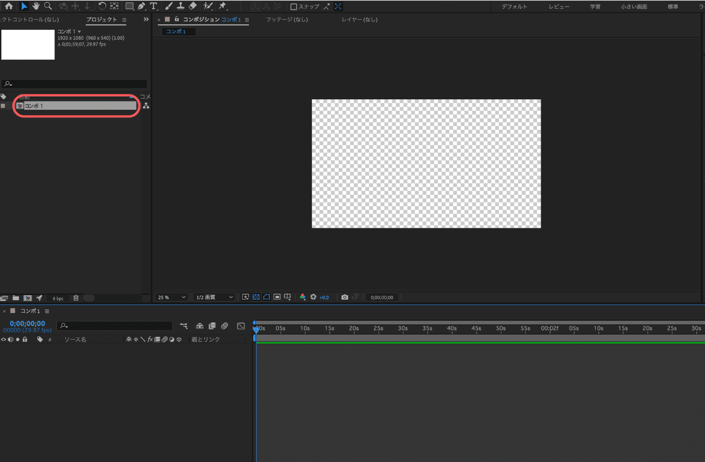Select the Pen tool
The height and width of the screenshot is (462, 705).
point(142,6)
